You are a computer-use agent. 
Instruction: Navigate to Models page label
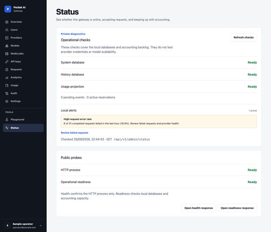15,46
